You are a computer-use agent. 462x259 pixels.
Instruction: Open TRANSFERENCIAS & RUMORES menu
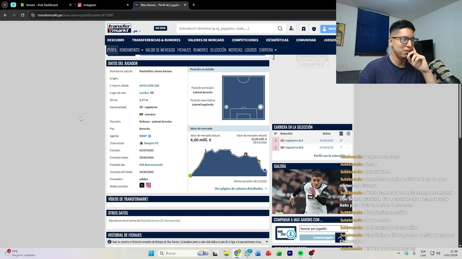156,40
